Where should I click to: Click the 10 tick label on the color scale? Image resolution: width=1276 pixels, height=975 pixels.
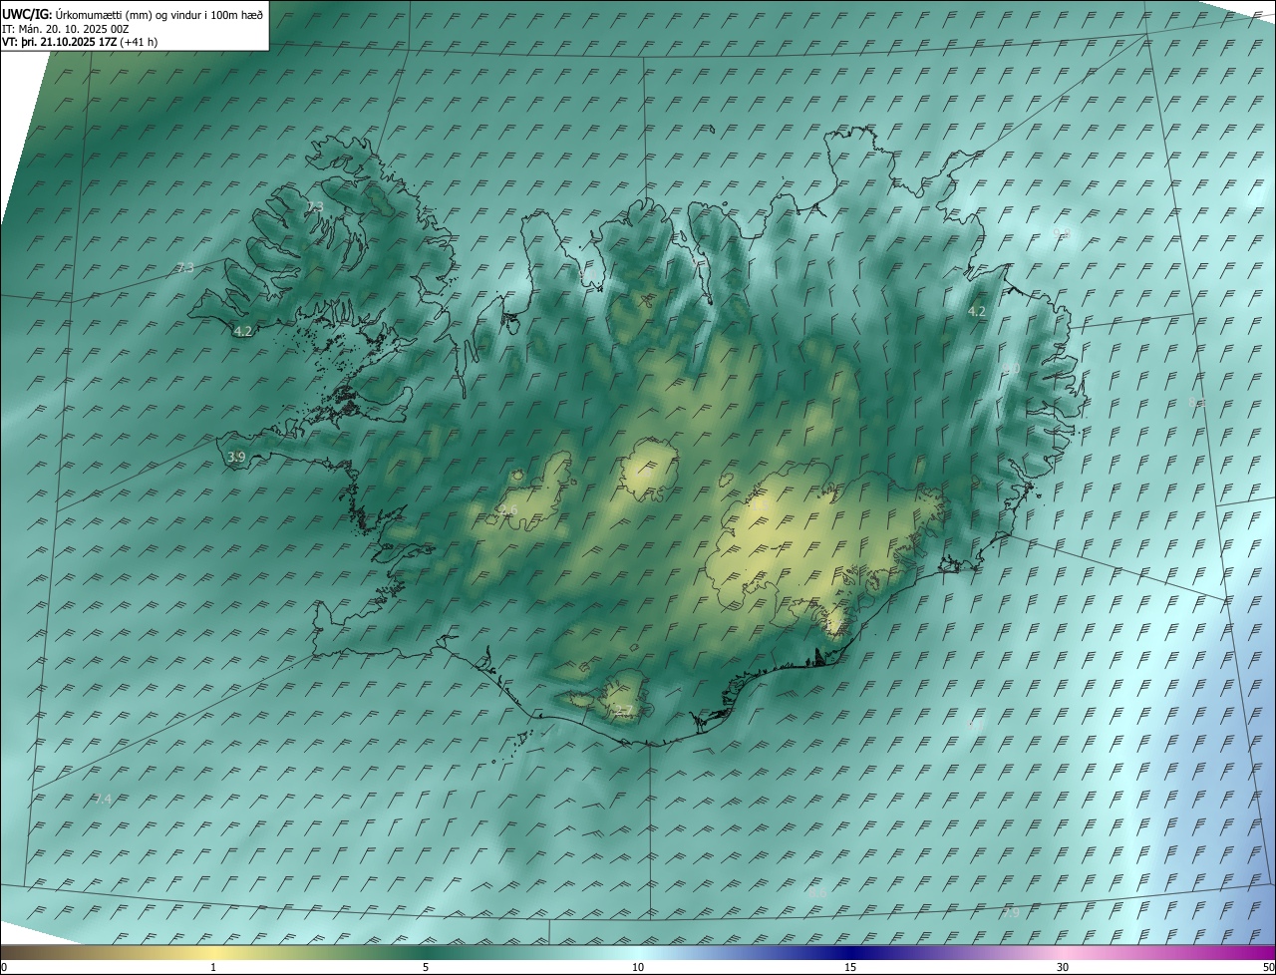tap(638, 968)
